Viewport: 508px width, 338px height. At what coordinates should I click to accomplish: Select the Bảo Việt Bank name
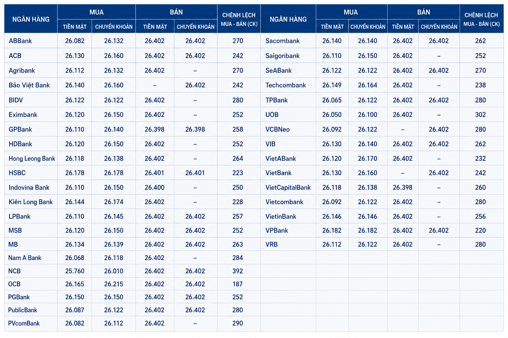(x=29, y=85)
